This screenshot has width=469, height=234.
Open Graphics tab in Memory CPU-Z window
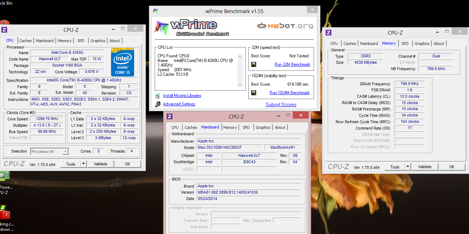[x=422, y=44]
